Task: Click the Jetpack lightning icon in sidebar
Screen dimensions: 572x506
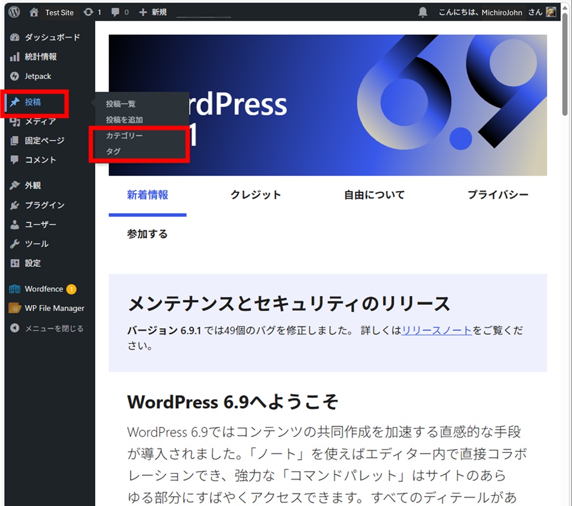Action: coord(15,76)
